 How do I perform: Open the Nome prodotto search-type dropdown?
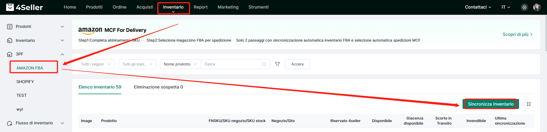point(181,64)
